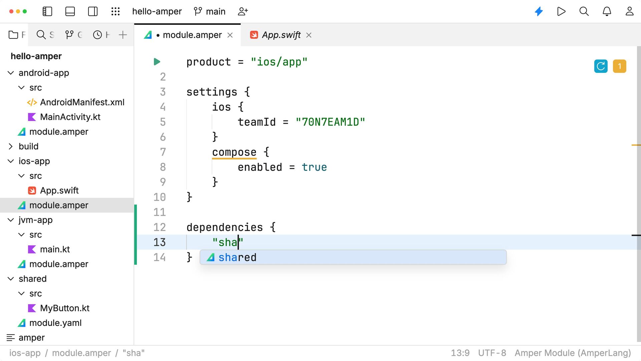Click the Swift icon on App.swift tab
This screenshot has height=361, width=641.
click(x=254, y=35)
